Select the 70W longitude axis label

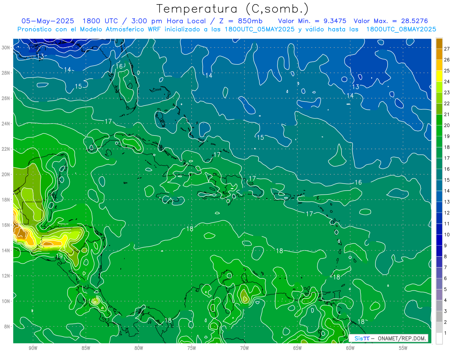coord(244,348)
